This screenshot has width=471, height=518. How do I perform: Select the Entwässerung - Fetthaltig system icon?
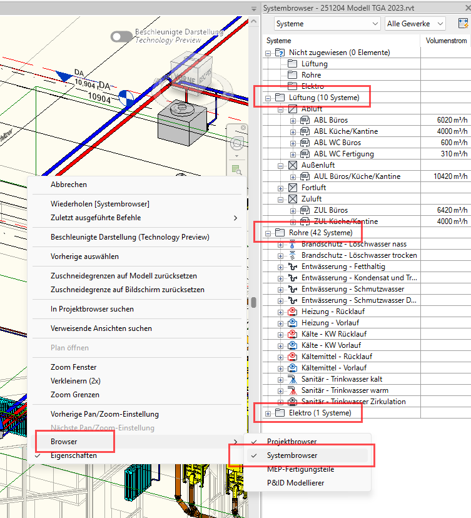point(292,267)
